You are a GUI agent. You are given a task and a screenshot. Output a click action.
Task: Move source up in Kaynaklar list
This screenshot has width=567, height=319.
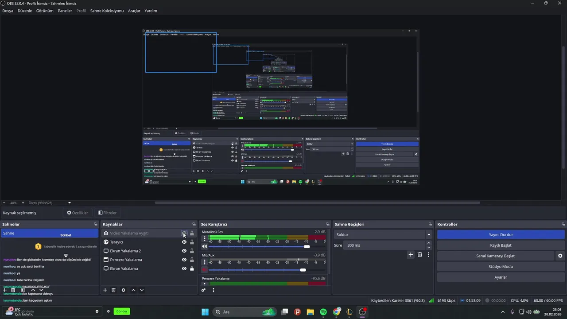coord(133,290)
